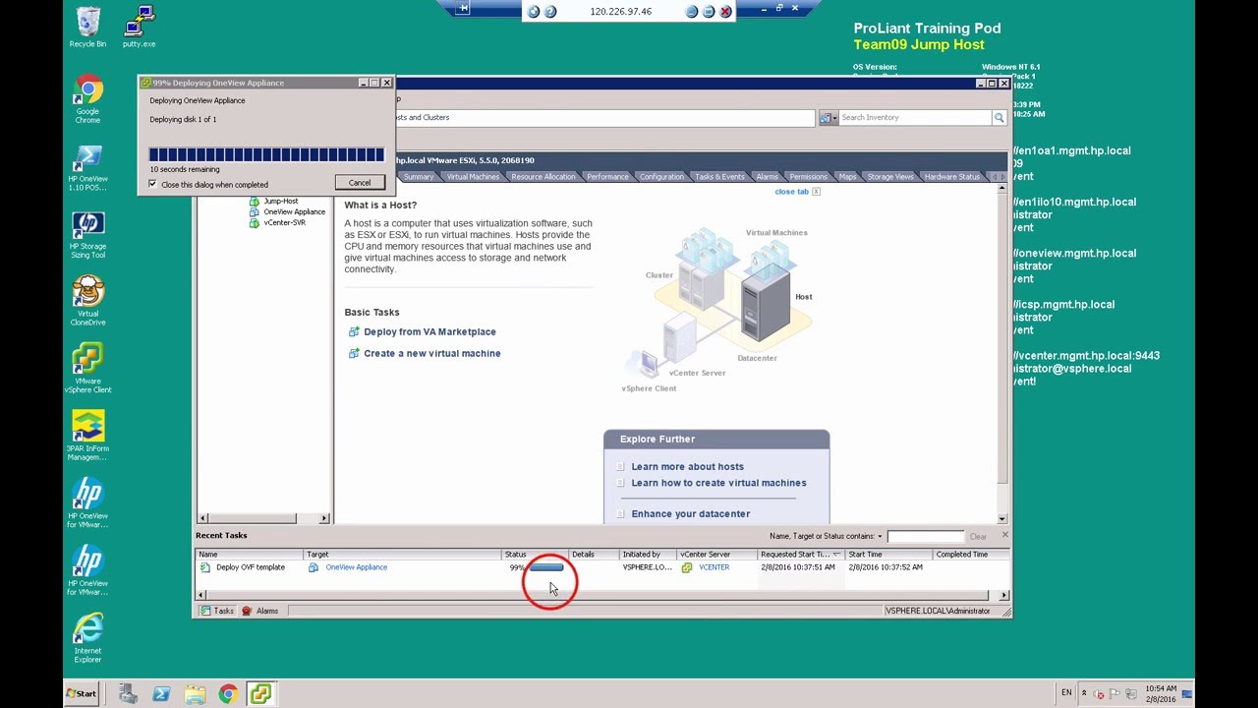Open VMware vSphere Client desktop icon
Image resolution: width=1258 pixels, height=708 pixels.
[x=87, y=368]
